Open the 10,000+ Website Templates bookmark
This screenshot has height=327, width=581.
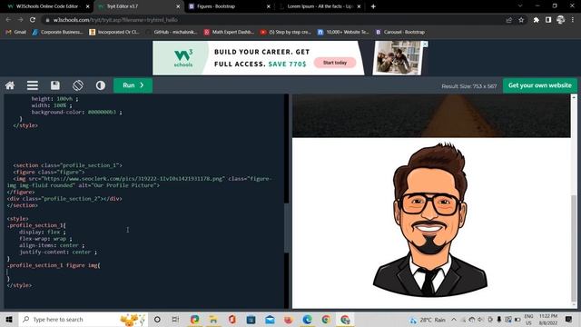pyautogui.click(x=343, y=33)
